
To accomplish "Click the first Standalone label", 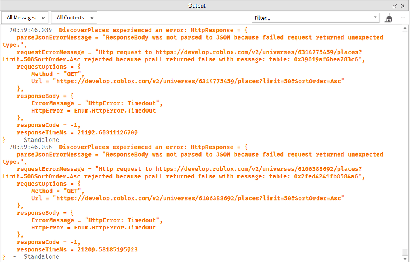I will click(41, 140).
